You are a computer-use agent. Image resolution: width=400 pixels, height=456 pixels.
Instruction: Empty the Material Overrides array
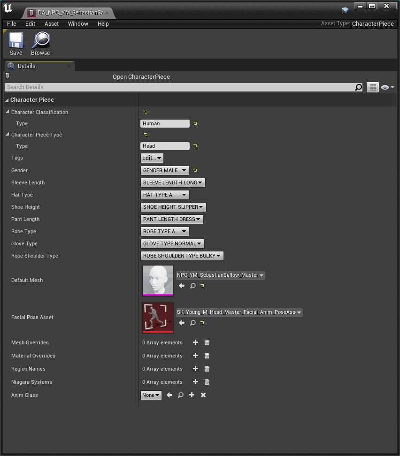[x=207, y=356]
